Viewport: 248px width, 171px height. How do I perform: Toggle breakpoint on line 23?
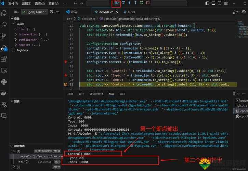(x=66, y=75)
